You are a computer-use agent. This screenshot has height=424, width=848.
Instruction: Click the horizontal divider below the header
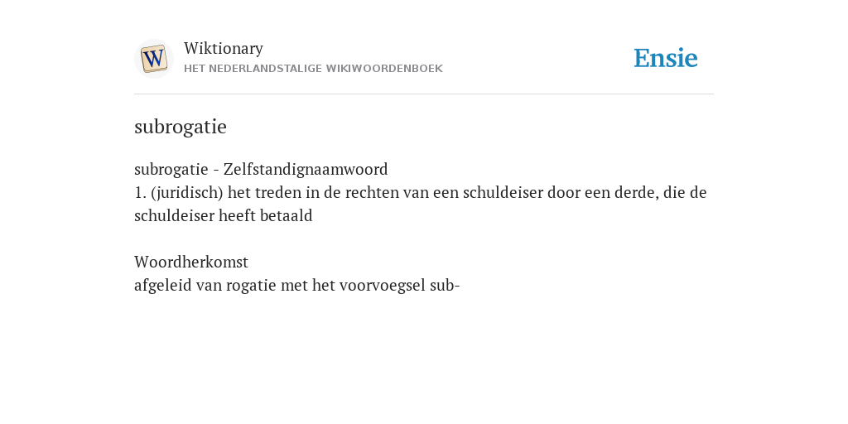[424, 94]
